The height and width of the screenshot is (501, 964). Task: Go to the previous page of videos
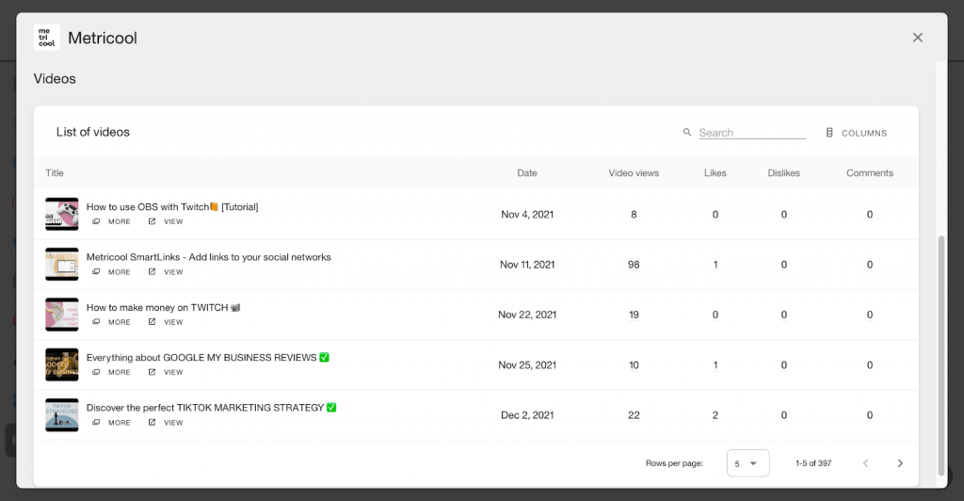pos(866,463)
